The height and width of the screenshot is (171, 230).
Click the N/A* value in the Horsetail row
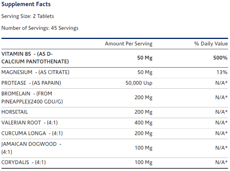pyautogui.click(x=221, y=112)
